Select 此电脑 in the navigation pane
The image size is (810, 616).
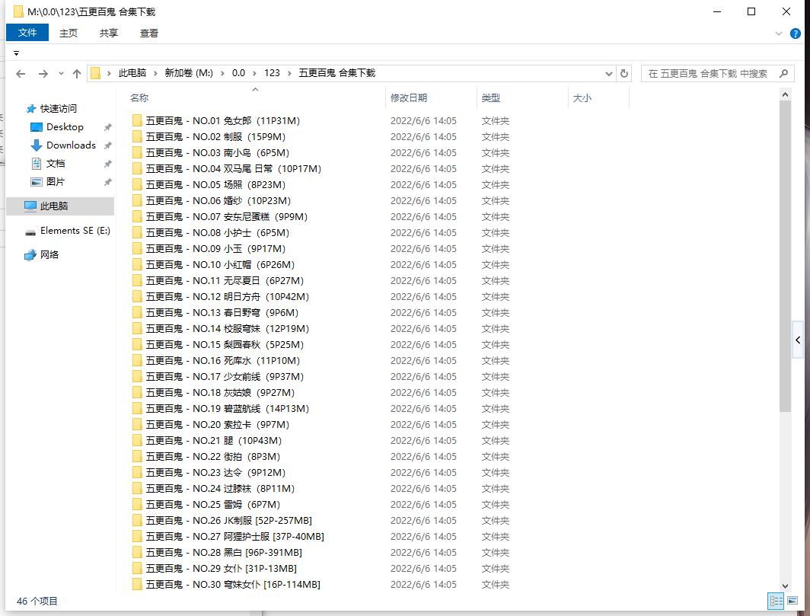pyautogui.click(x=60, y=206)
